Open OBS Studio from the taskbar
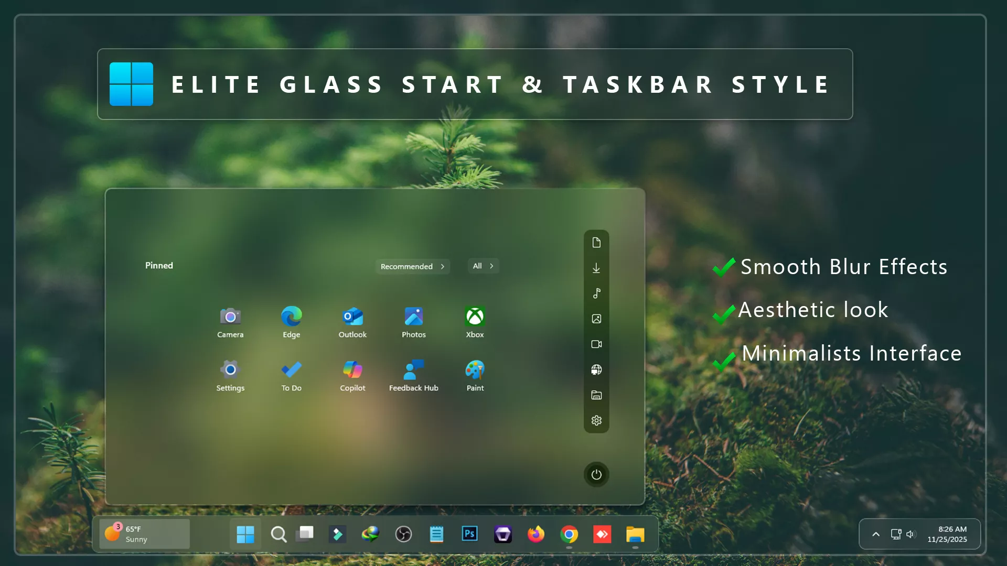 [403, 534]
